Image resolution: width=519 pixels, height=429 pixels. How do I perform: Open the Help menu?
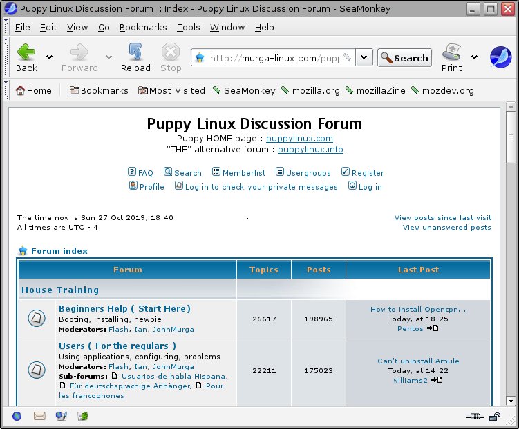click(264, 28)
